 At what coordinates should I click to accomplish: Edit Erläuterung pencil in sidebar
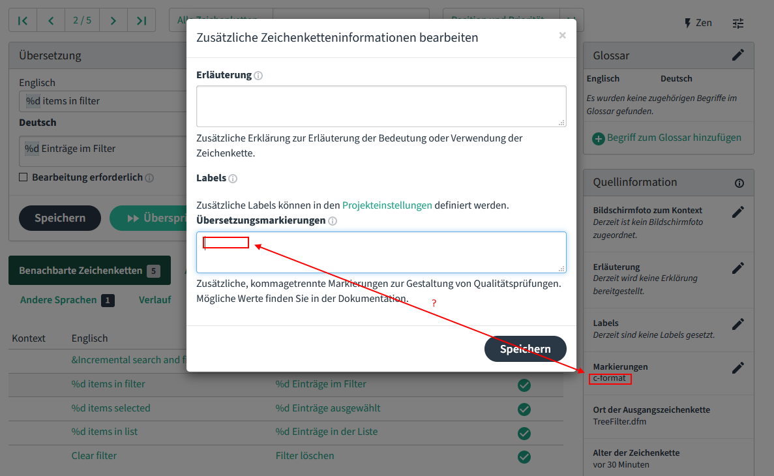[738, 268]
